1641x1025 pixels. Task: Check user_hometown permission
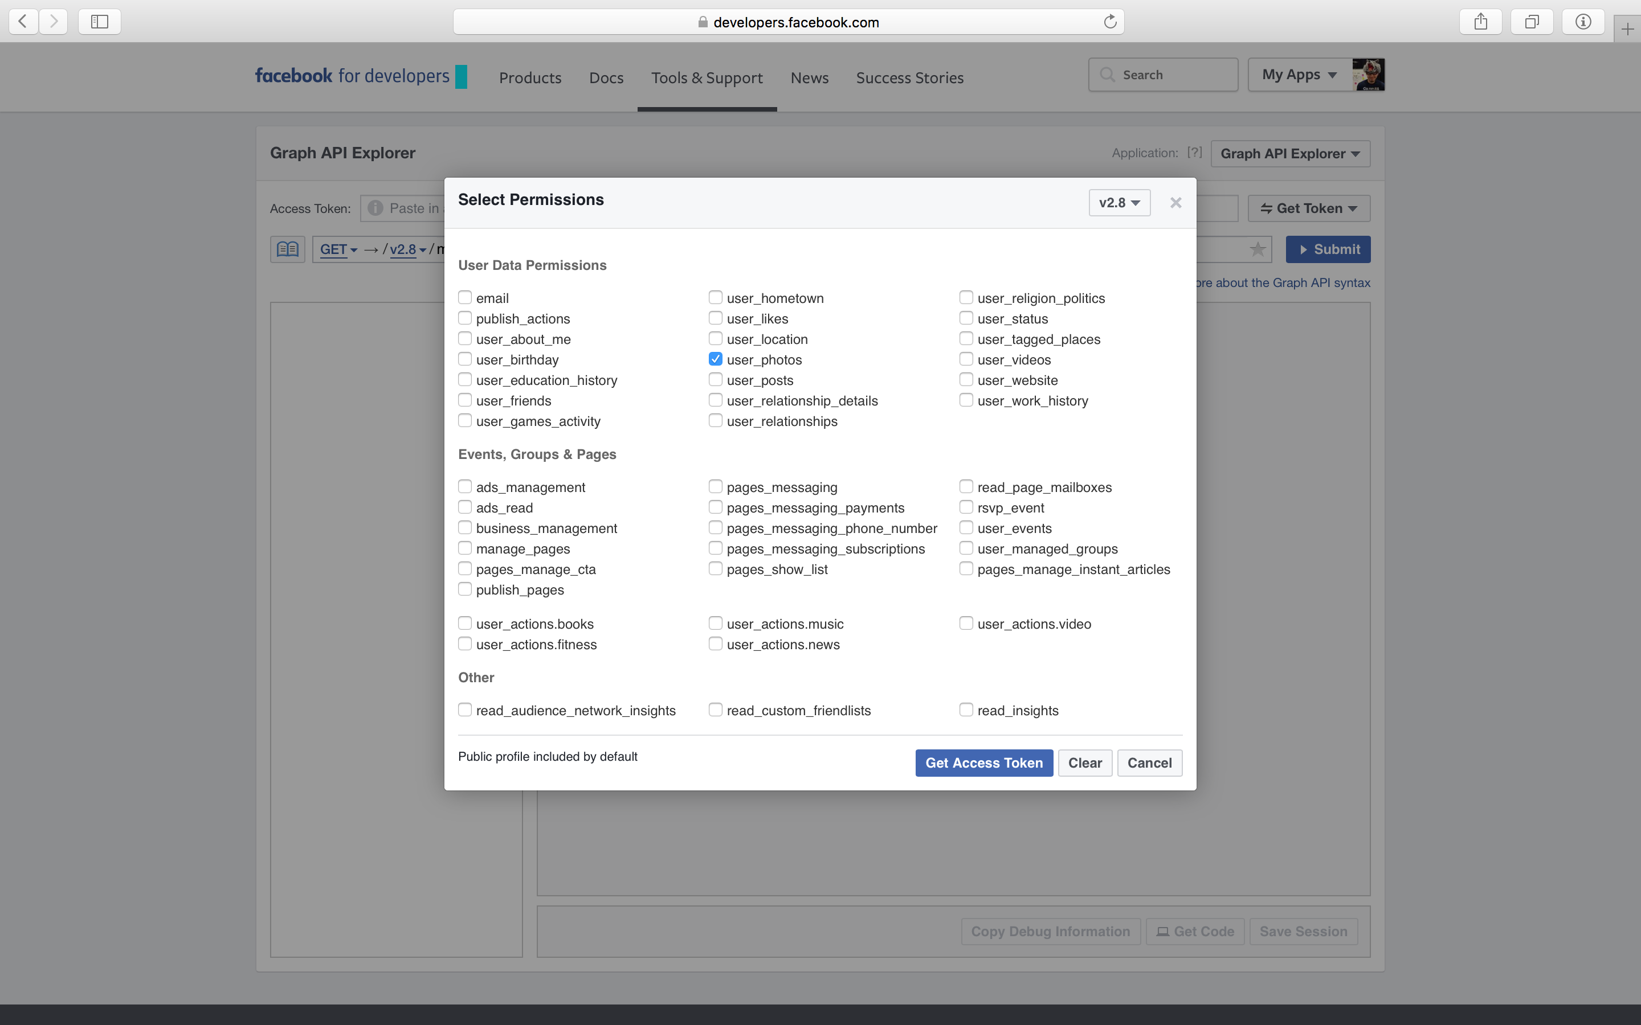[x=716, y=297]
